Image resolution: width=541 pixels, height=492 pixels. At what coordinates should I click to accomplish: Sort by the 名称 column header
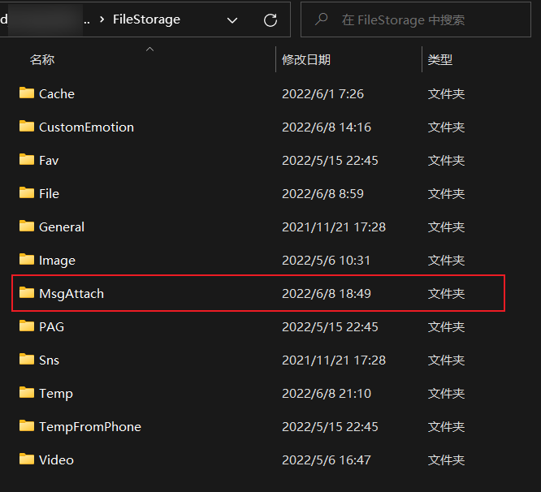[x=42, y=59]
